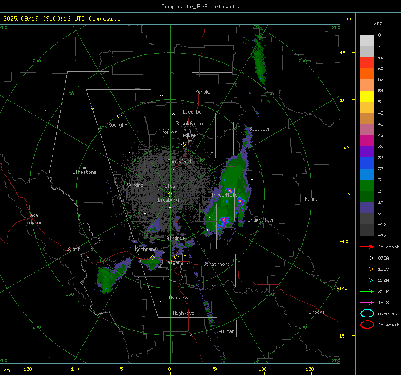Viewport: 401px width, 375px height.
Task: Click the cyan current ellipse icon
Action: 367,313
